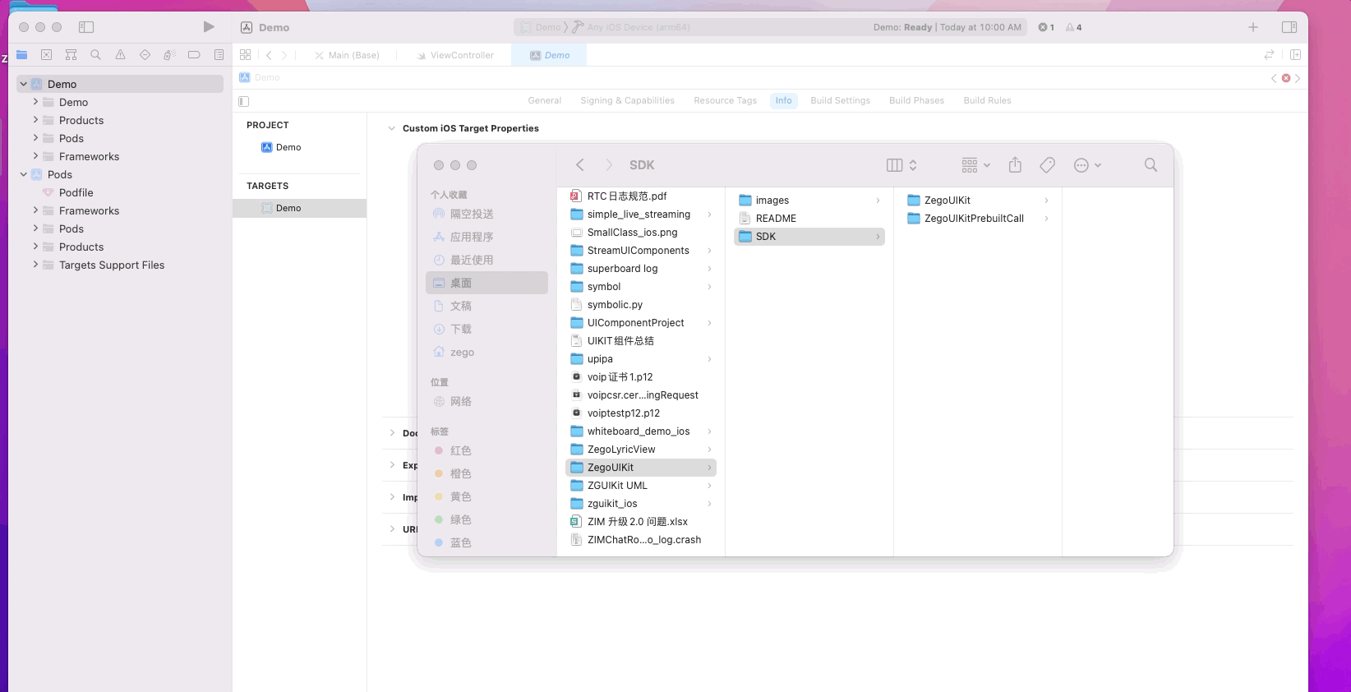Switch to Build Rules tab
The width and height of the screenshot is (1351, 692).
click(987, 100)
